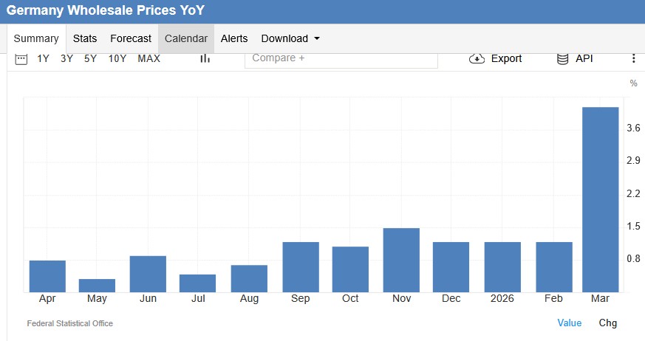Open the Forecast tab
Image resolution: width=645 pixels, height=341 pixels.
pyautogui.click(x=131, y=38)
